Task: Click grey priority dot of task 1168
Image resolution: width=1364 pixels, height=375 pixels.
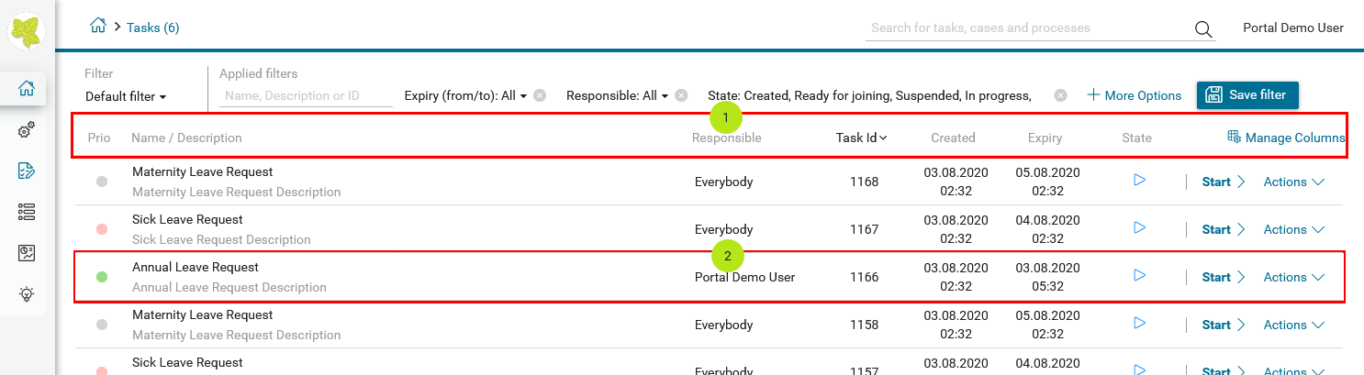Action: (x=102, y=182)
